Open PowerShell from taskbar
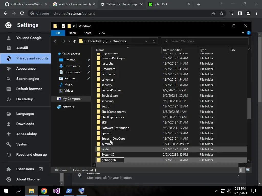Image resolution: width=262 pixels, height=196 pixels. [x=69, y=191]
